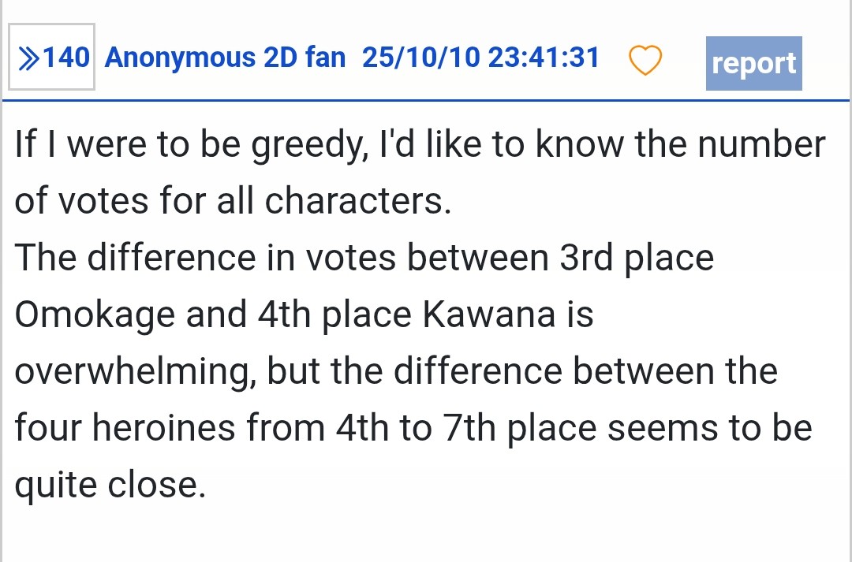Screen dimensions: 852x562
Task: Click the word difference in third line
Action: [x=171, y=258]
